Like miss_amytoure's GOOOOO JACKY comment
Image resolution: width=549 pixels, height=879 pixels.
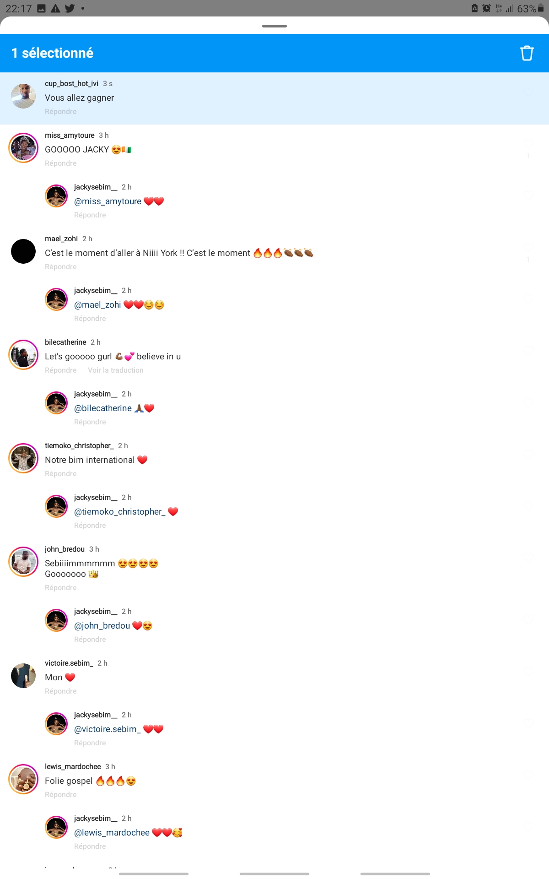[x=528, y=143]
